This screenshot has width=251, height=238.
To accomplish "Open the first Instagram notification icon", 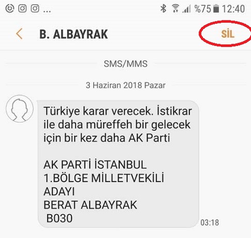I will tap(22, 8).
